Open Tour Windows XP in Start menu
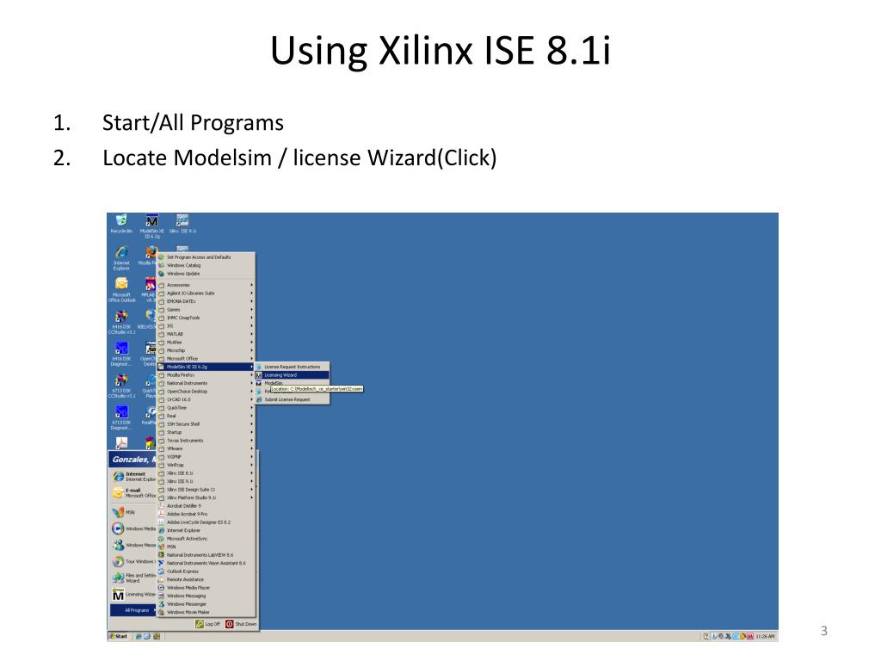881x661 pixels. 133,561
